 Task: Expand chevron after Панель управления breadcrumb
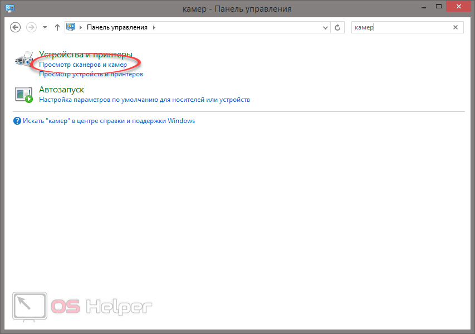click(154, 27)
